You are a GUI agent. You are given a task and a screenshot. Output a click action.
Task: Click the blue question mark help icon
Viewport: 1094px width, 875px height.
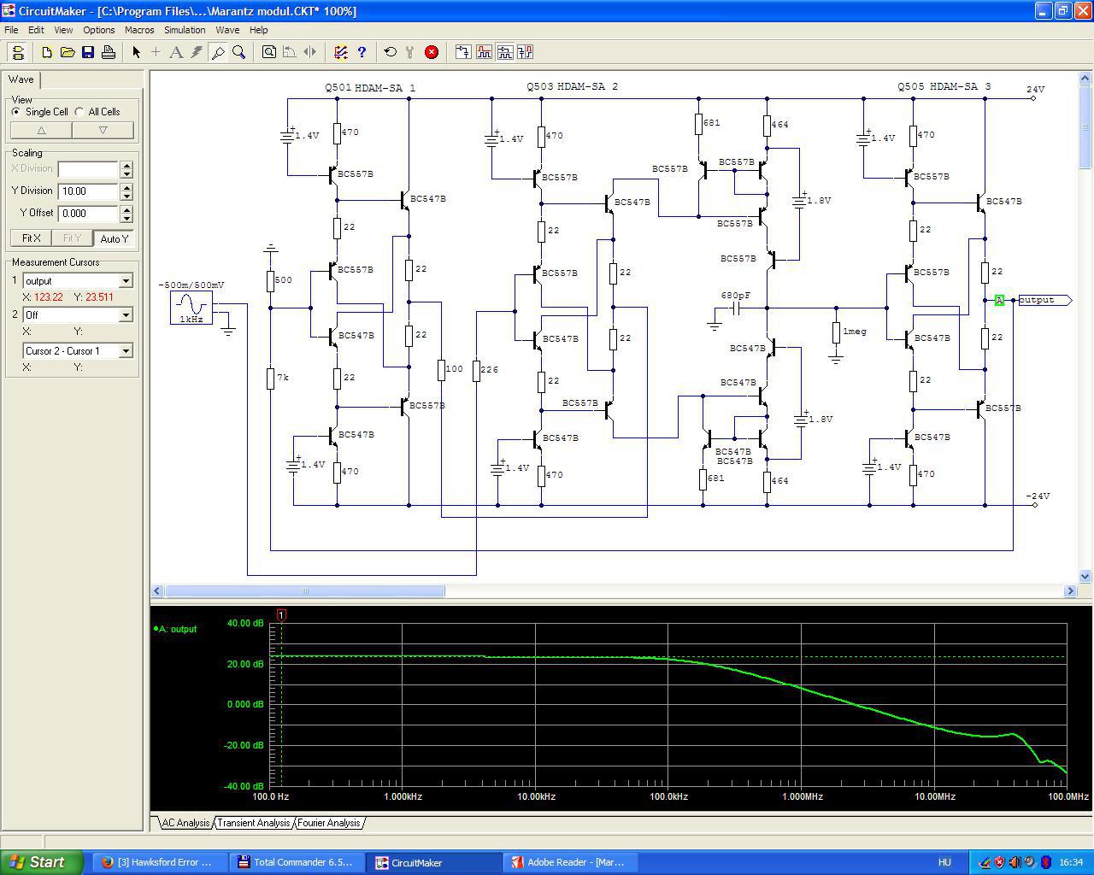pos(362,52)
